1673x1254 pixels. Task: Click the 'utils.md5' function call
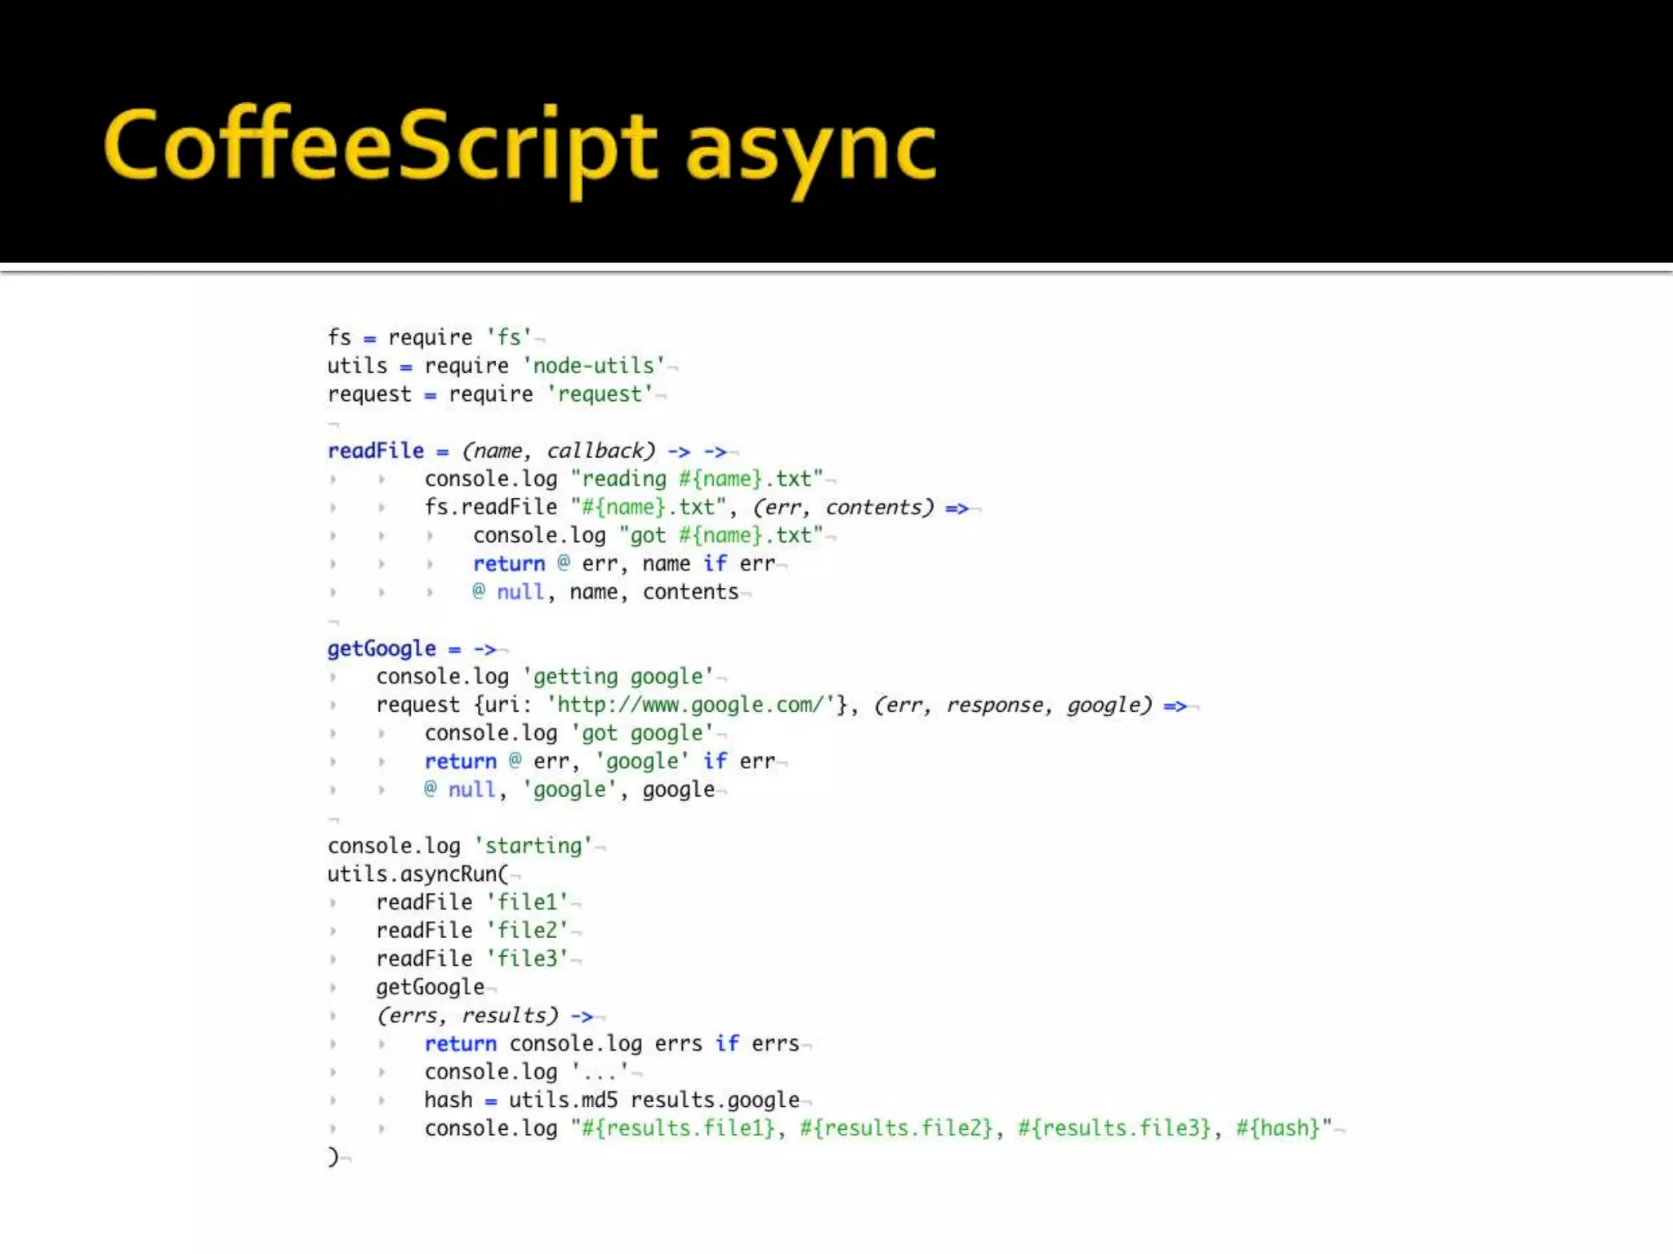[563, 1100]
